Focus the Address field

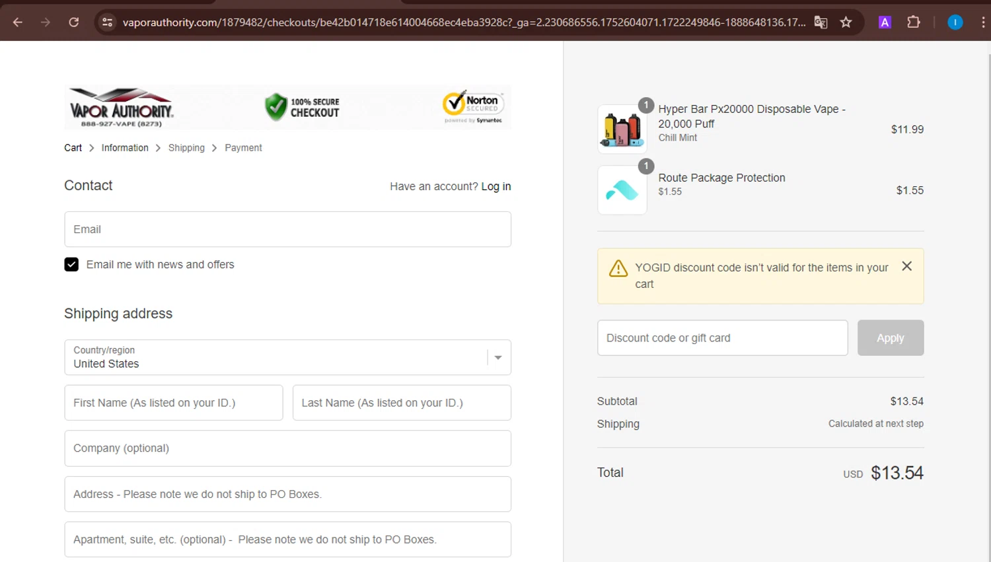(288, 494)
